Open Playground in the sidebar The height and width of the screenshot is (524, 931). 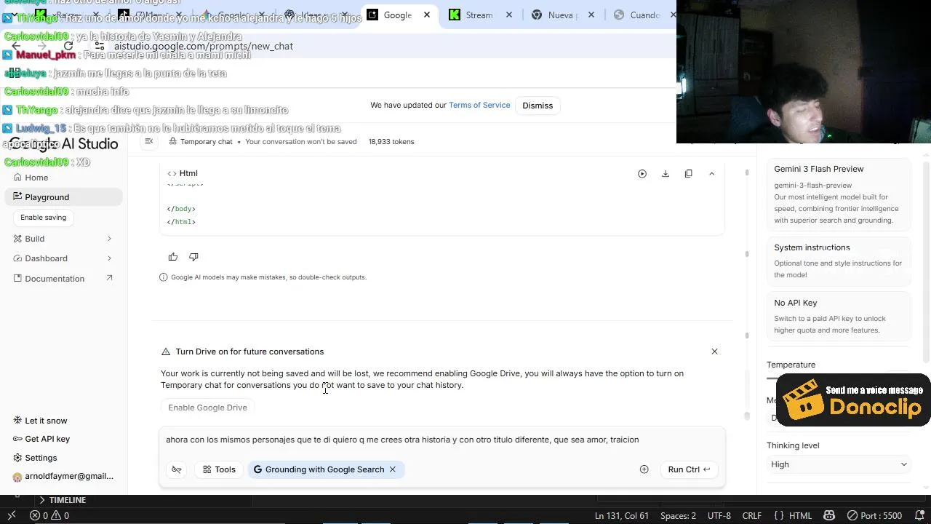tap(63, 197)
